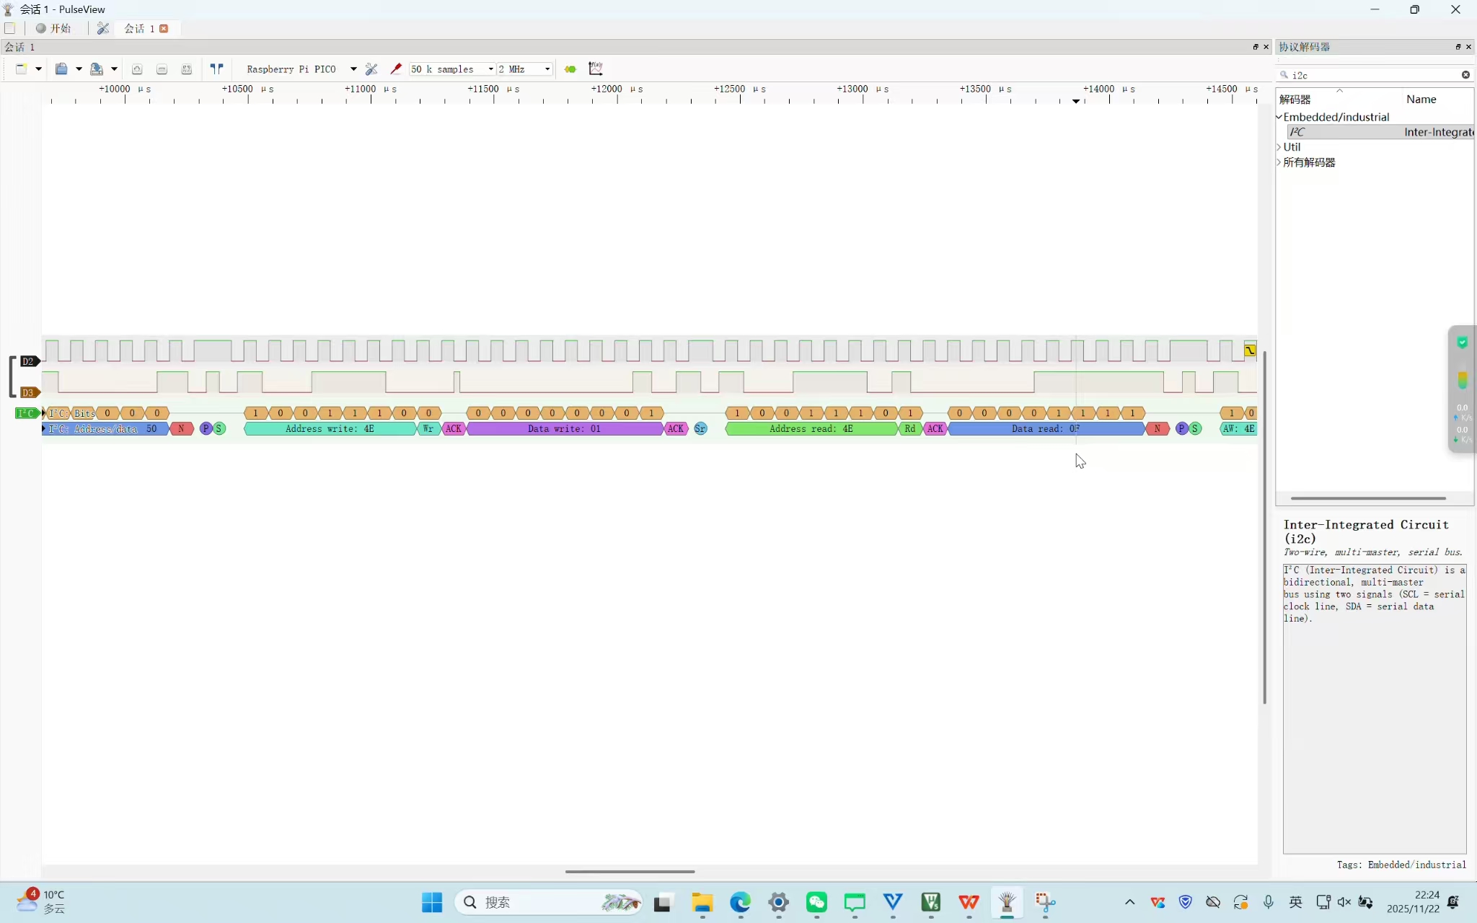This screenshot has width=1477, height=923.
Task: Open channel probes configuration icon
Action: point(396,69)
